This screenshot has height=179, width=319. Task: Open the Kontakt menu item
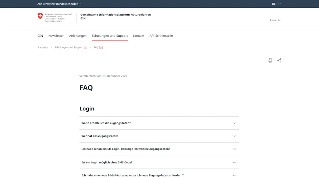click(x=139, y=36)
